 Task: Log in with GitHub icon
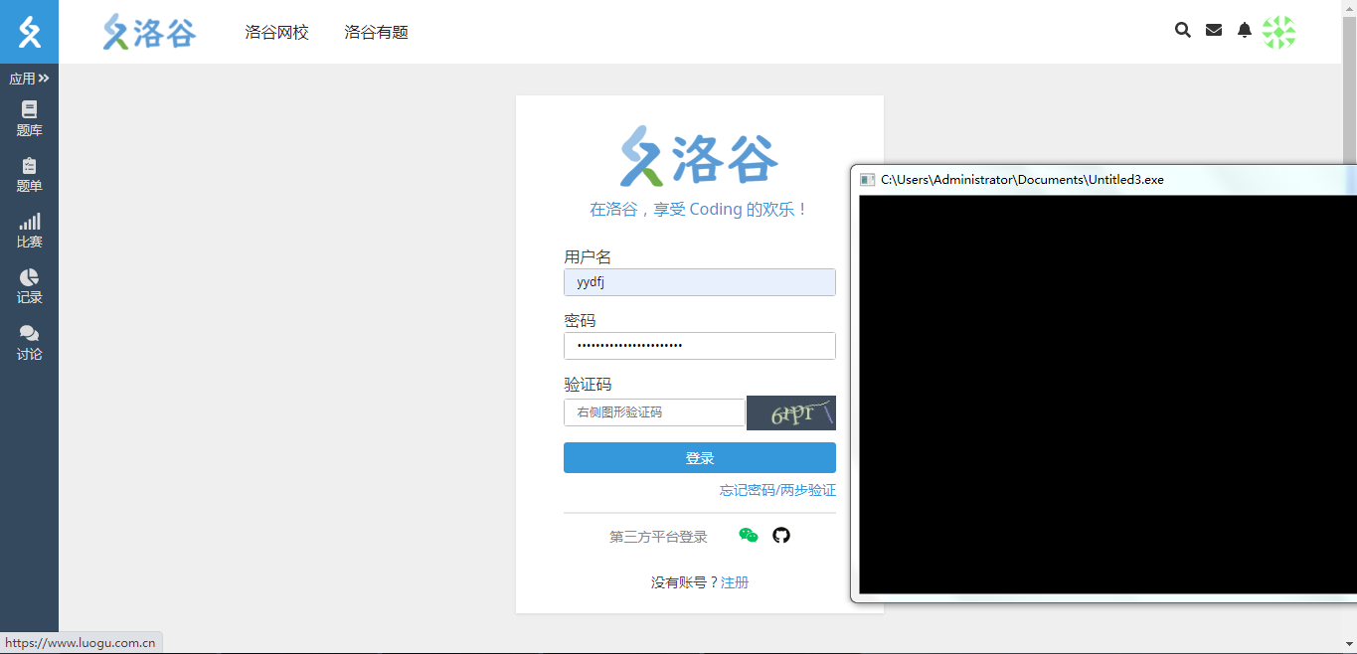(x=781, y=535)
